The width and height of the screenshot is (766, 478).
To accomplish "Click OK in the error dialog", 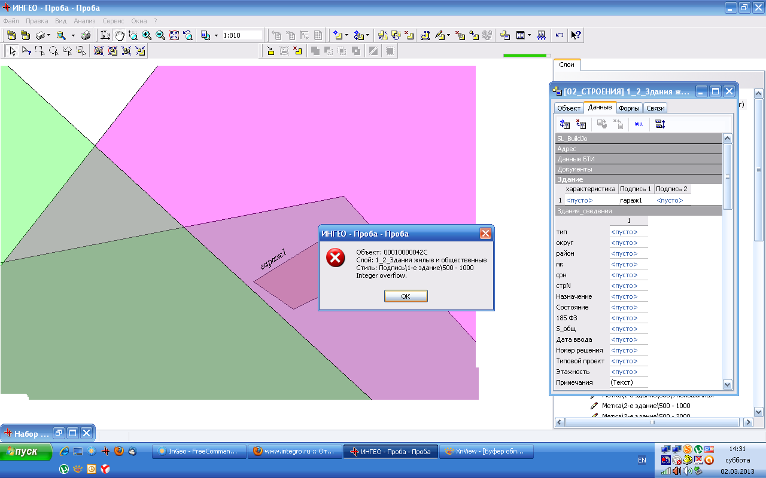I will tap(406, 296).
